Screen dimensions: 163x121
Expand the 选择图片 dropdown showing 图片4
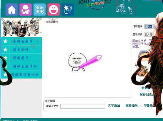pyautogui.click(x=150, y=26)
